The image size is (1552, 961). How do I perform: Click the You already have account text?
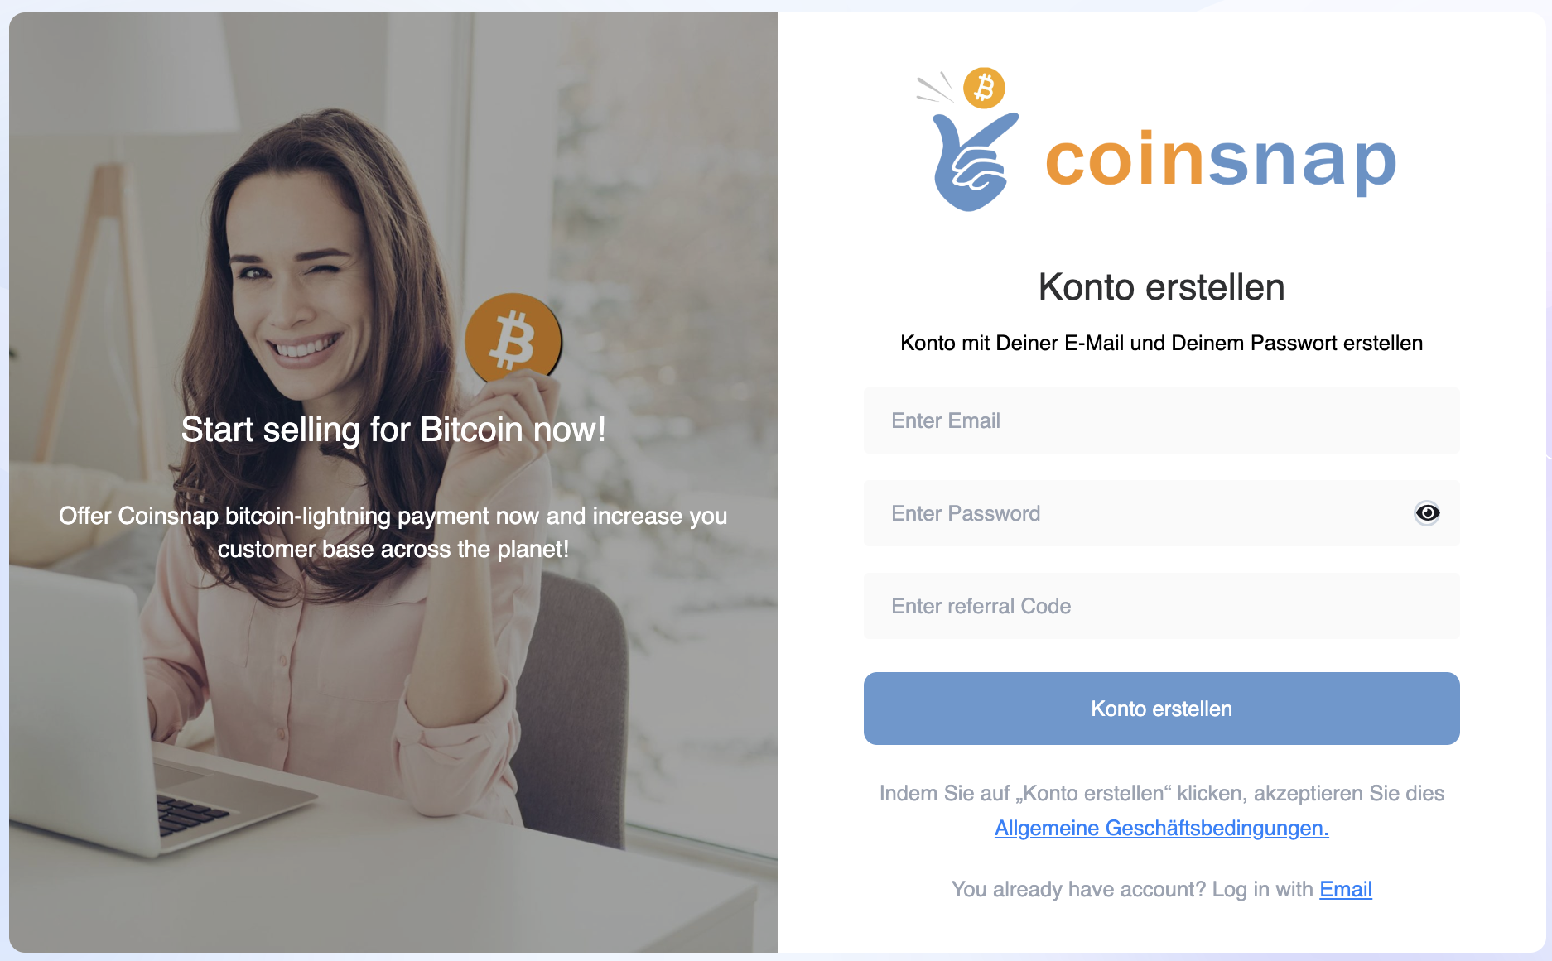click(1132, 889)
